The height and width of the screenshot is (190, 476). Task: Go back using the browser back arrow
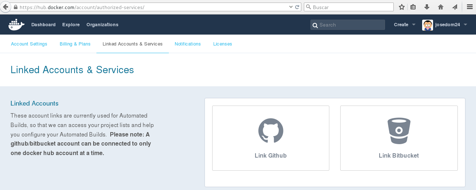[5, 7]
